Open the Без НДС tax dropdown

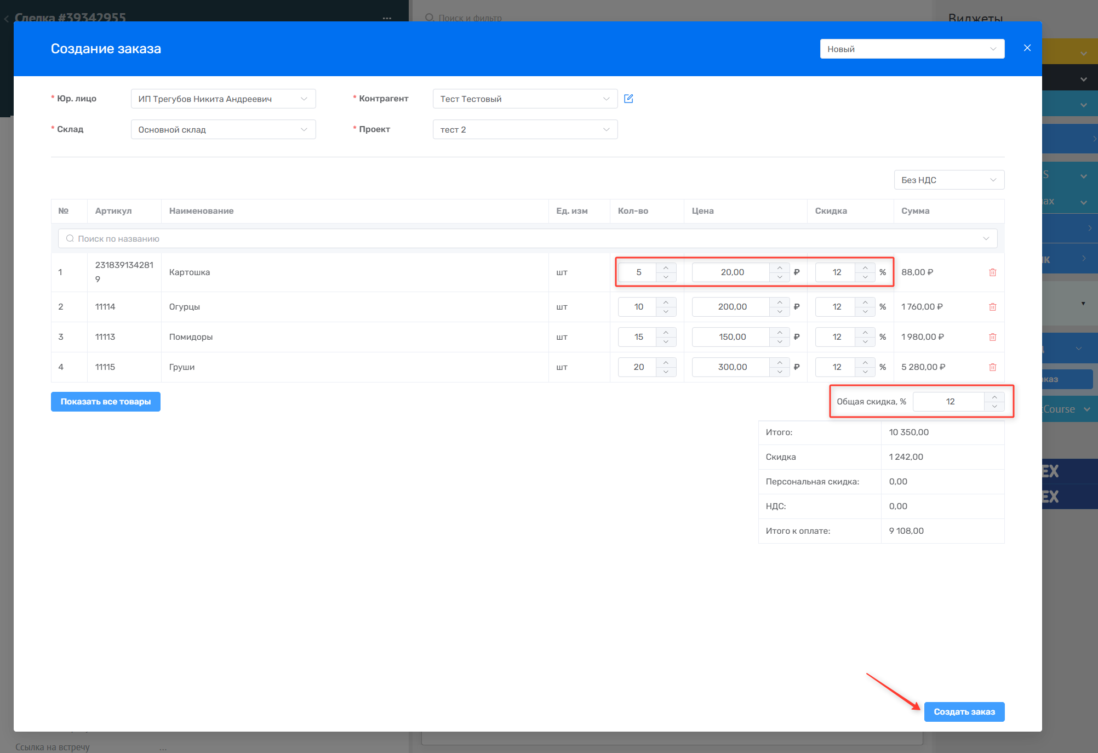[x=949, y=180]
